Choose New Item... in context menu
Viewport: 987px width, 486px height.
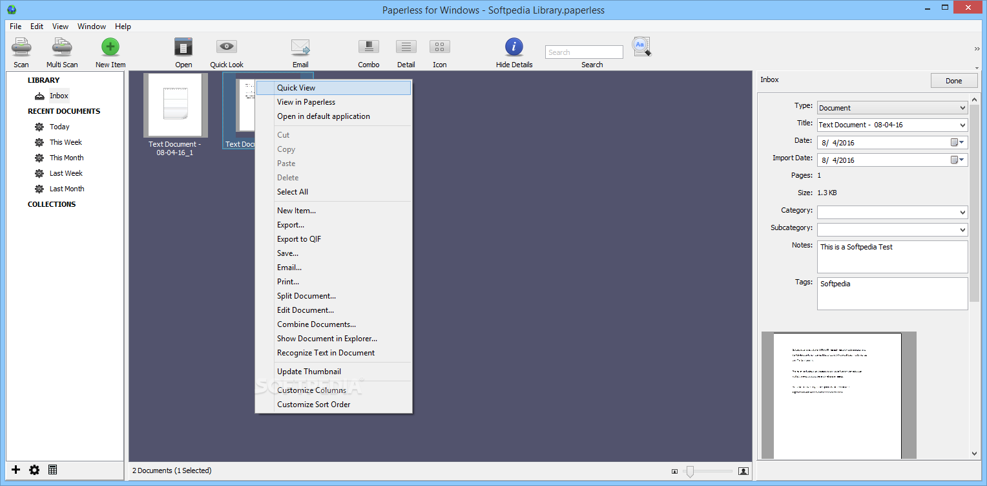coord(334,211)
